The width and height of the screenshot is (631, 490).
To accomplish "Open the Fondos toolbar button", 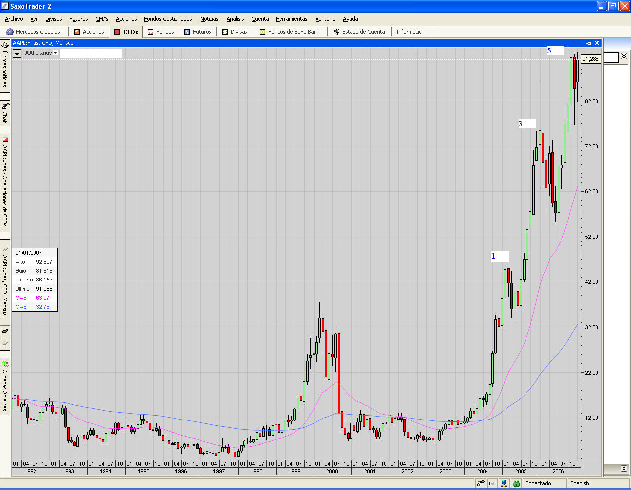I will 160,32.
